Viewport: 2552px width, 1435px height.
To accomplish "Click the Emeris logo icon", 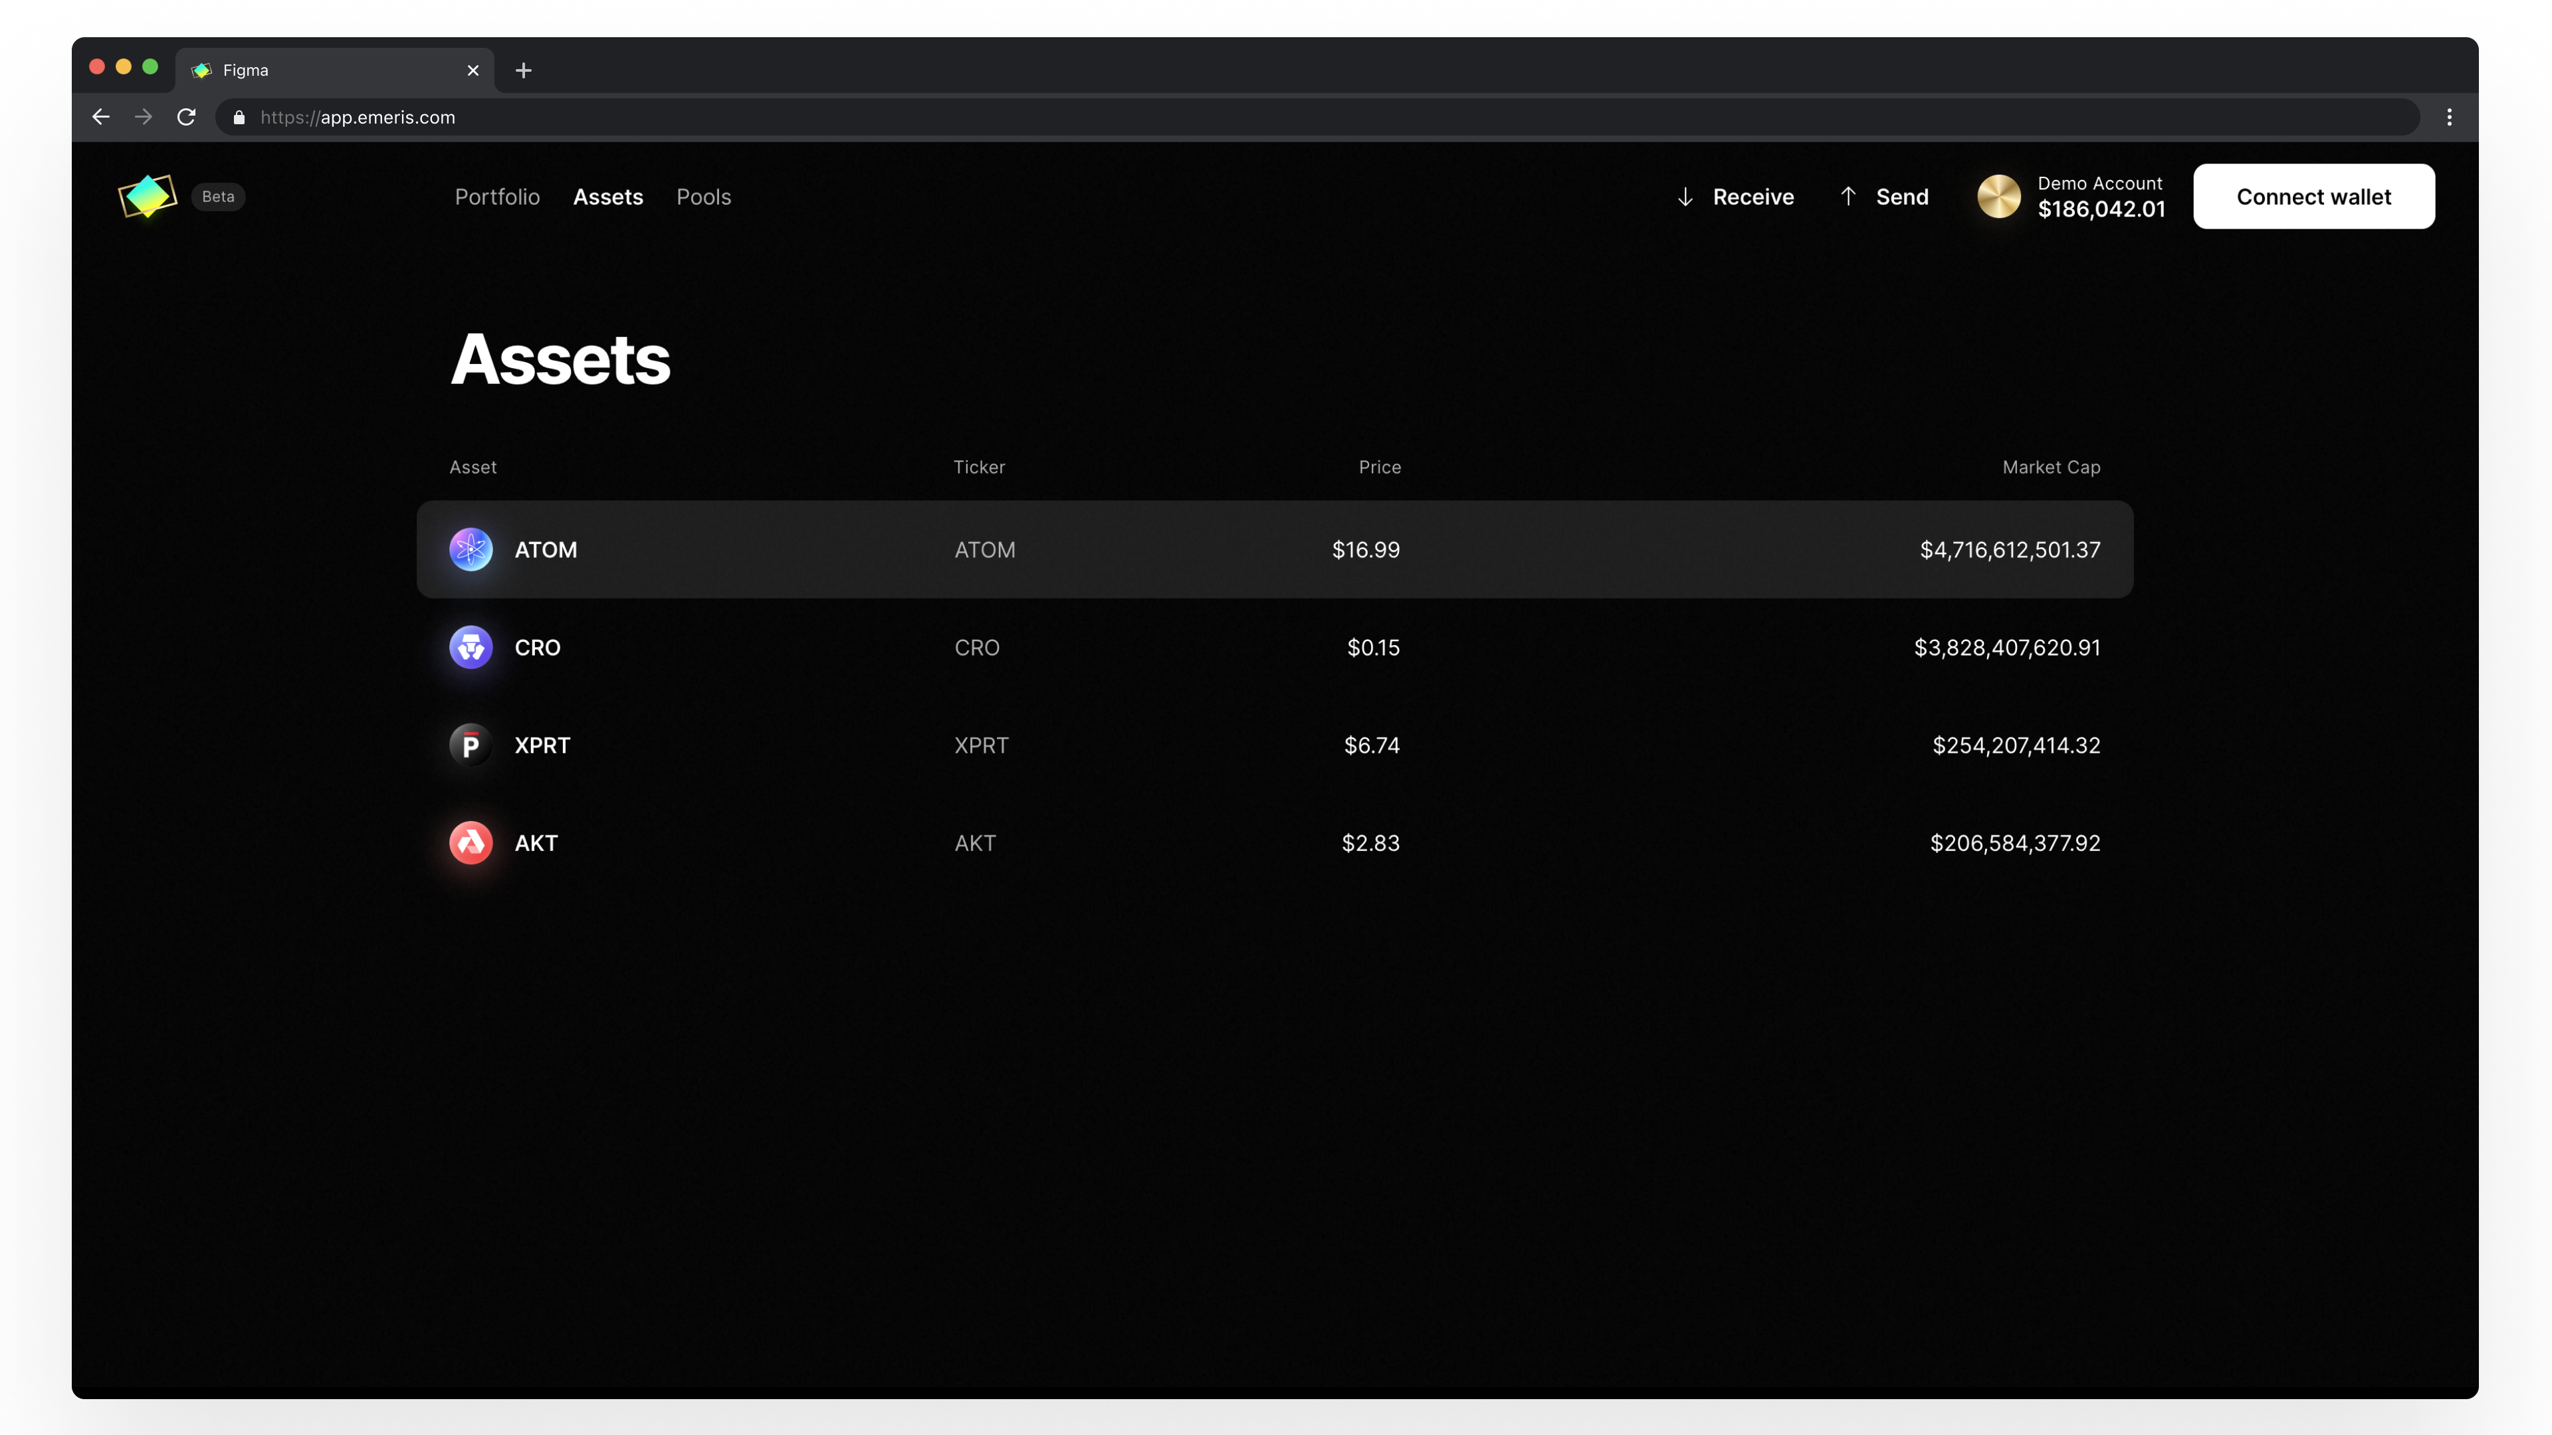I will (x=148, y=196).
